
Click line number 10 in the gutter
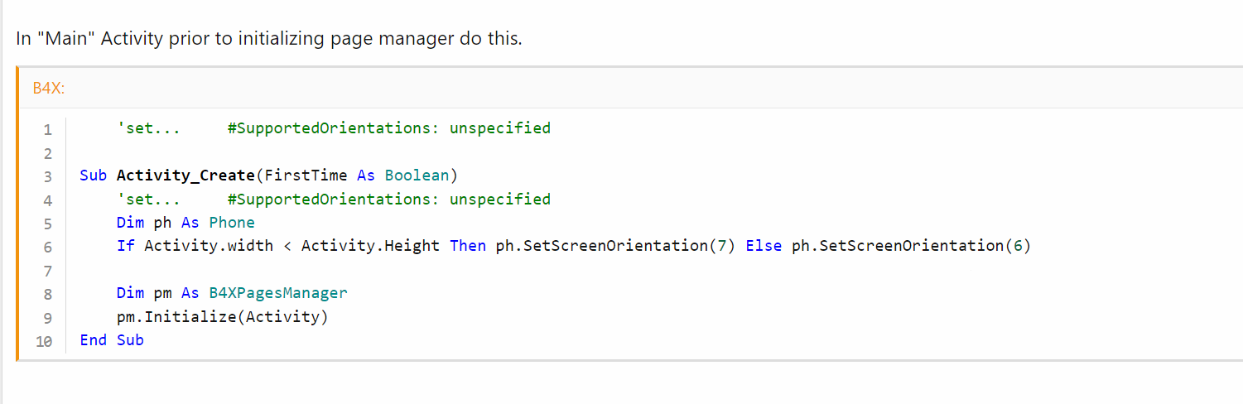(x=44, y=341)
